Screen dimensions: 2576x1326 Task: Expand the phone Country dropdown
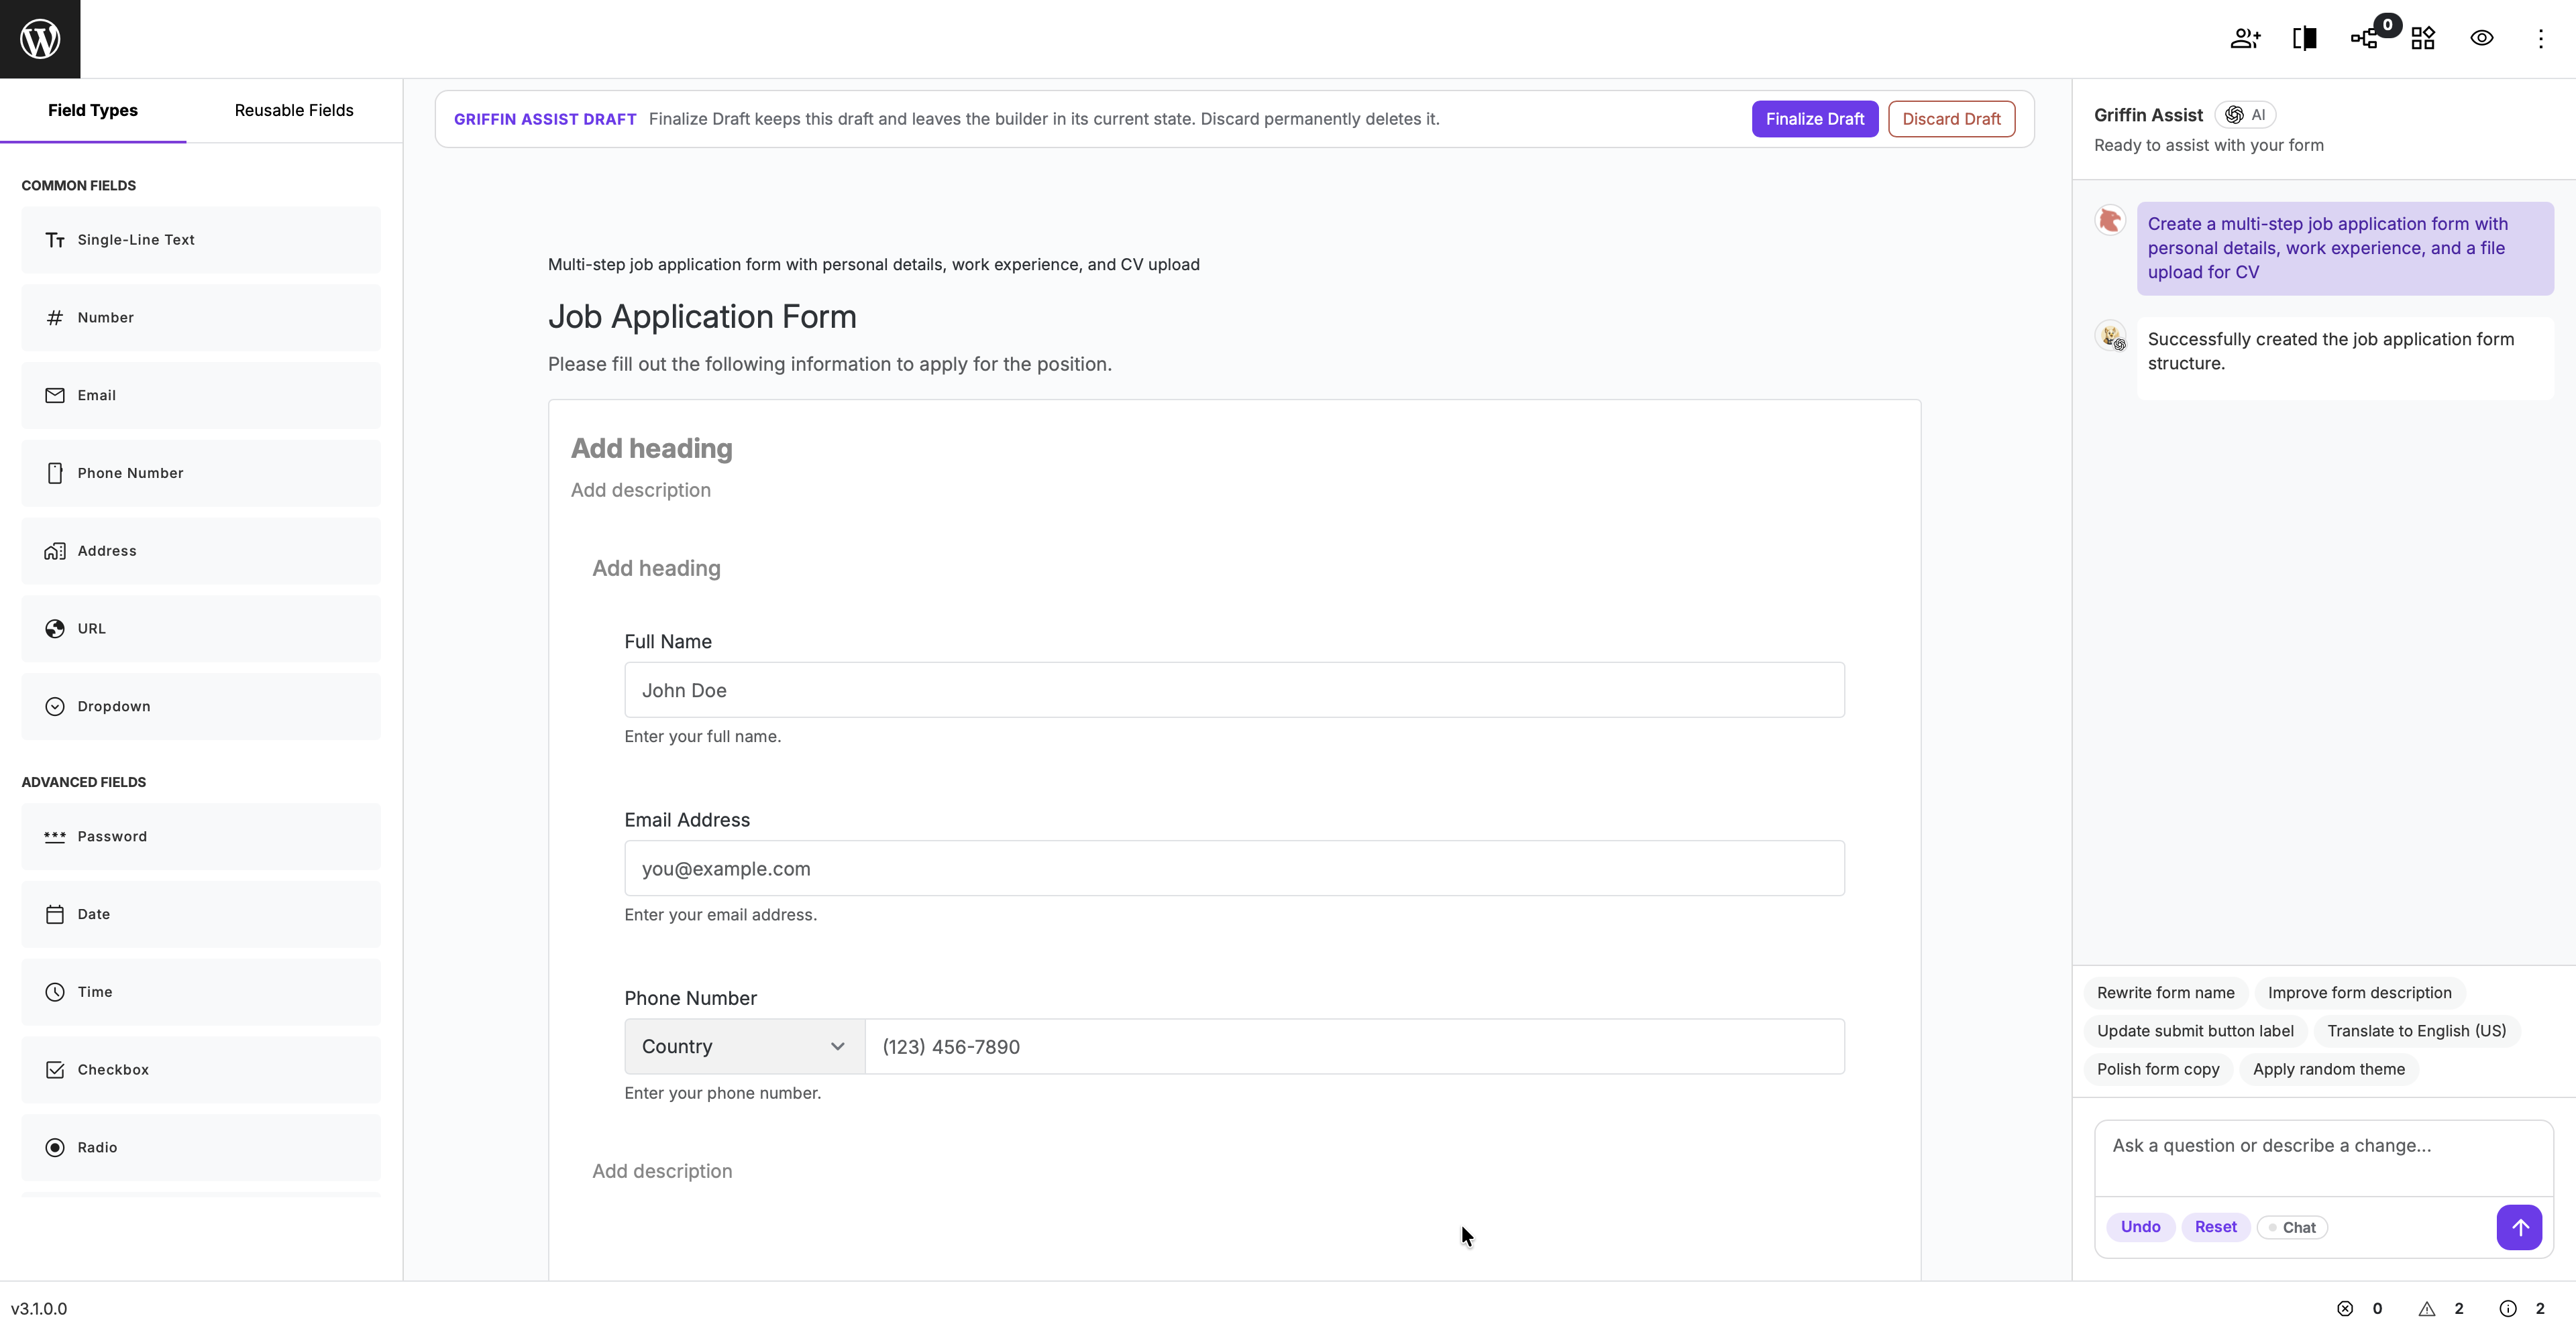coord(744,1047)
